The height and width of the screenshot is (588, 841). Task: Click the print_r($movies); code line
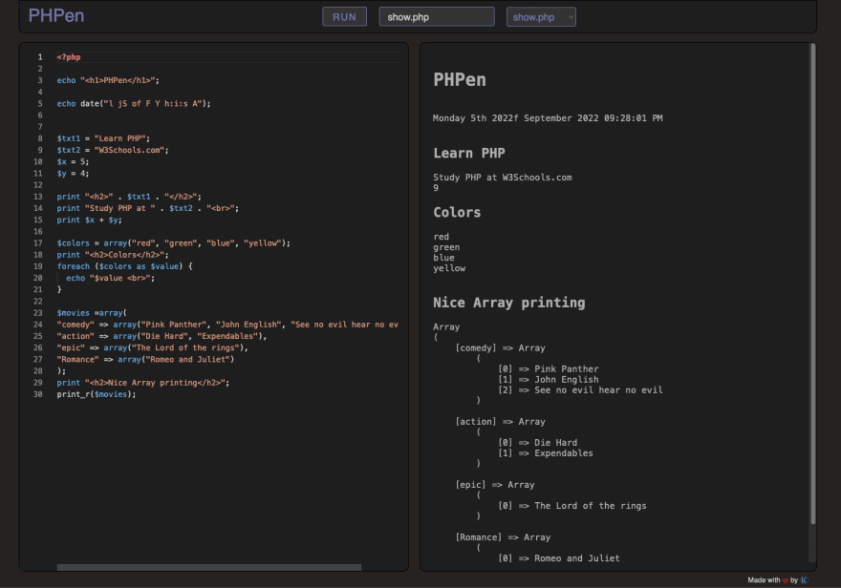97,394
